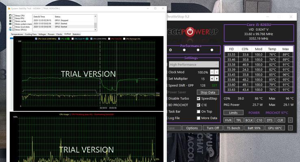Uncheck the C1E option
This screenshot has width=300, height=162.
tap(199, 105)
